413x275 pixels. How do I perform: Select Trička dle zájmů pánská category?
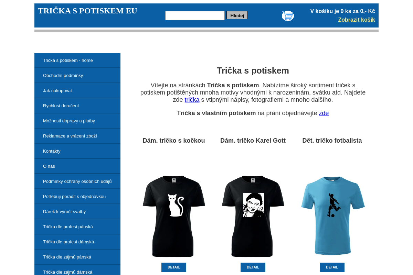pos(77,257)
